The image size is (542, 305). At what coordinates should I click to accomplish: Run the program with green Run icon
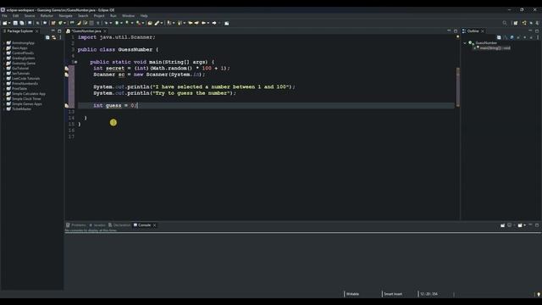(117, 23)
